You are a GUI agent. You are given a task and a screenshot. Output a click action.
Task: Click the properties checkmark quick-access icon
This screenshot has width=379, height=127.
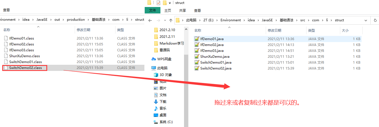click(x=158, y=3)
